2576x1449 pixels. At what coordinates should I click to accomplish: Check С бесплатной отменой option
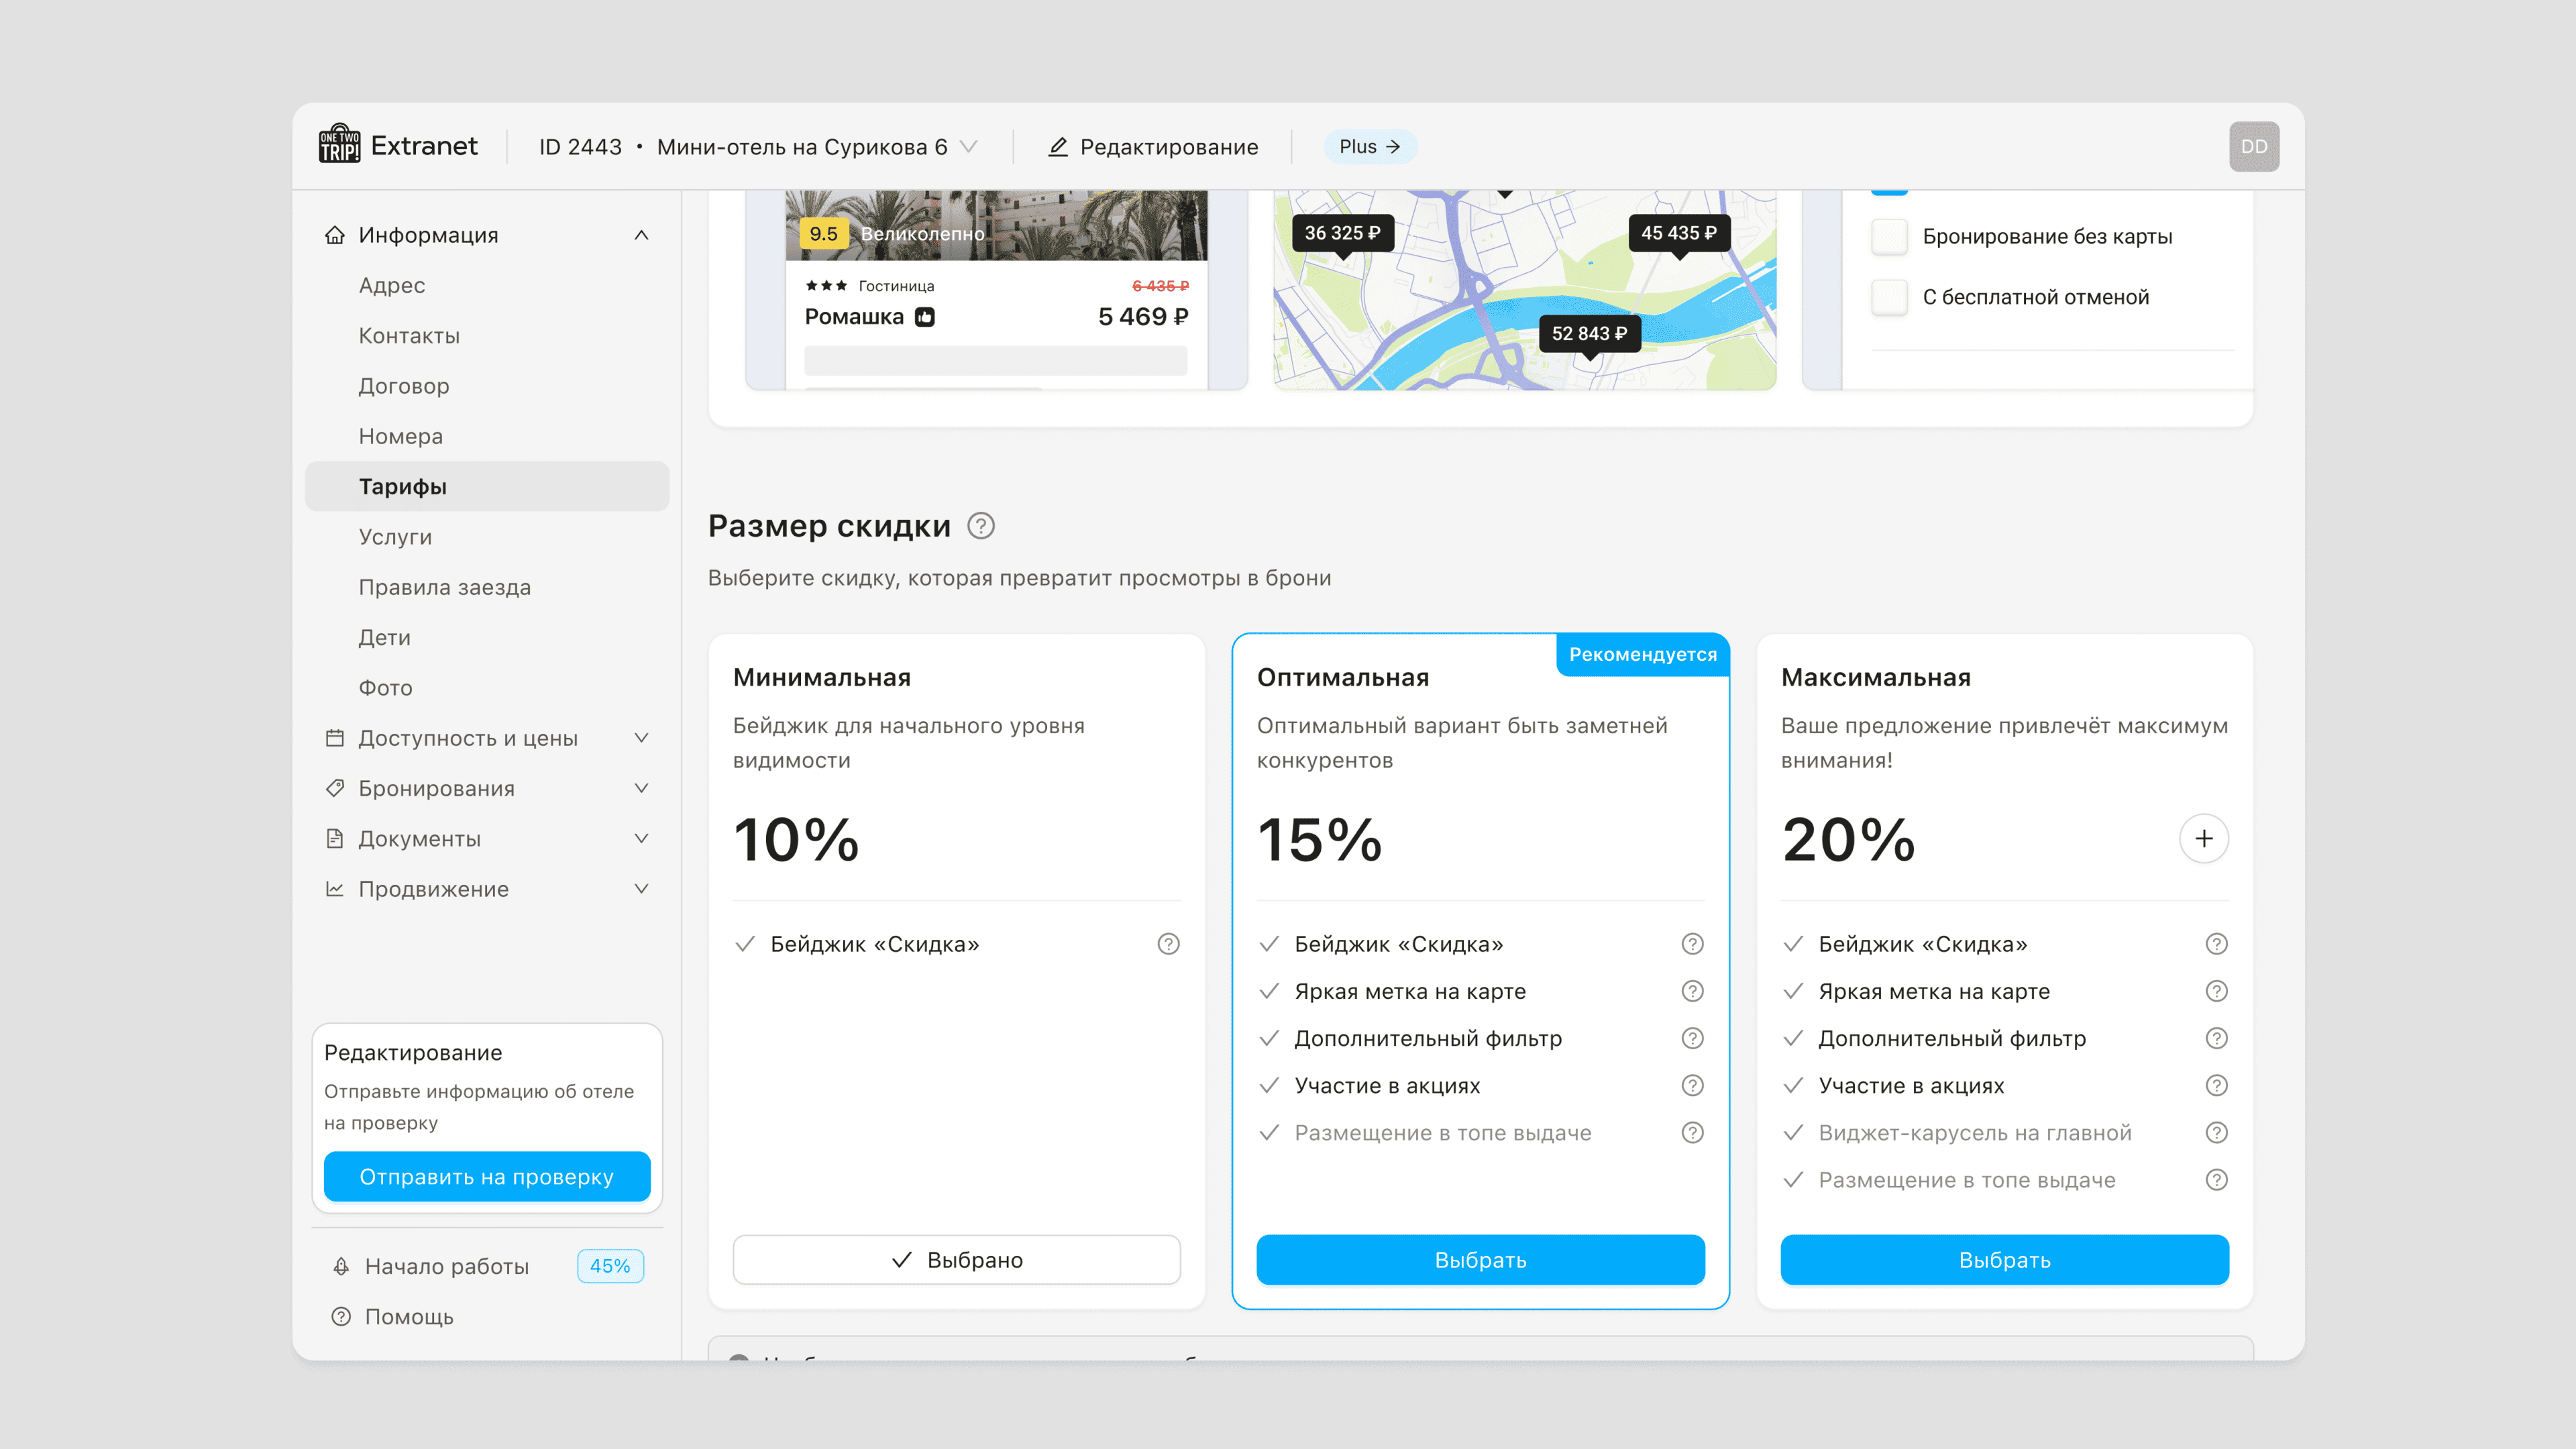tap(1889, 297)
